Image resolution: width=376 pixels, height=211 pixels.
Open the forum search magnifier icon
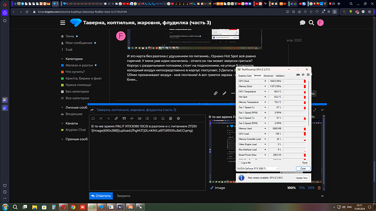pos(311,23)
